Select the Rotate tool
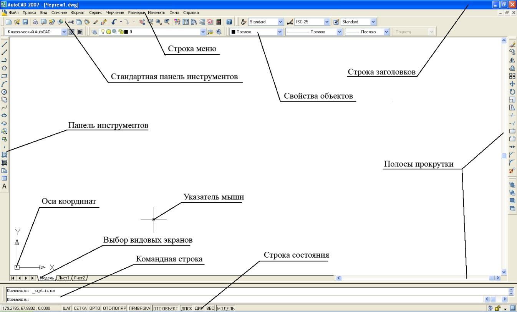The width and height of the screenshot is (517, 312). coord(512,92)
